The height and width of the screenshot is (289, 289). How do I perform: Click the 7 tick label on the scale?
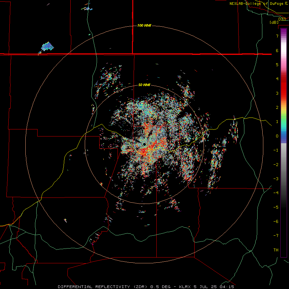click(277, 36)
